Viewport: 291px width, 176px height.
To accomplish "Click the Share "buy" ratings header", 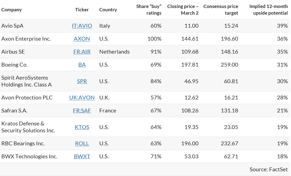I will (149, 10).
